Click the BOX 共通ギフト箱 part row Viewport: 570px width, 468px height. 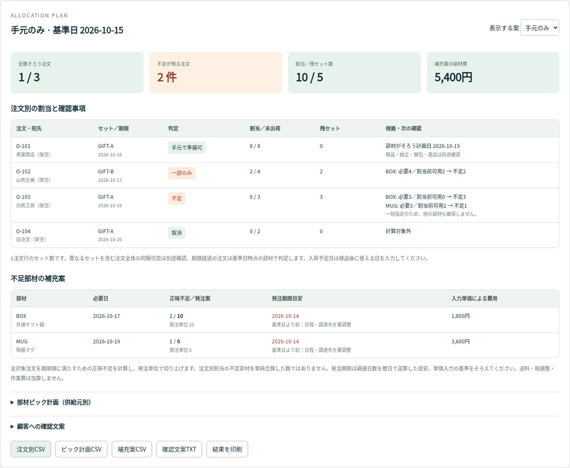pyautogui.click(x=284, y=320)
